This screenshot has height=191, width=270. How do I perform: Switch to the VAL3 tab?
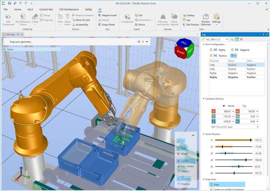30,10
